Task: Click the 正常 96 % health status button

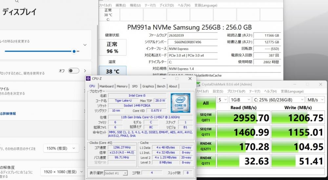Action: pyautogui.click(x=113, y=48)
